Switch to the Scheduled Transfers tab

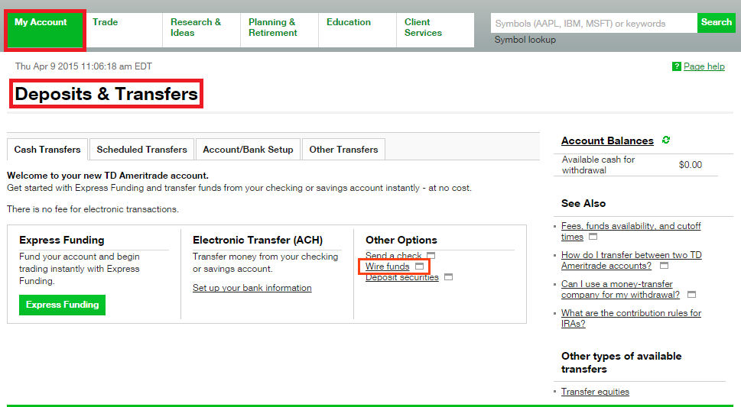tap(141, 150)
